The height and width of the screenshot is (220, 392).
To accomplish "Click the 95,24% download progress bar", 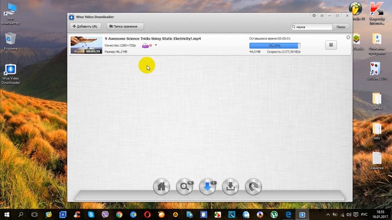I will [275, 46].
